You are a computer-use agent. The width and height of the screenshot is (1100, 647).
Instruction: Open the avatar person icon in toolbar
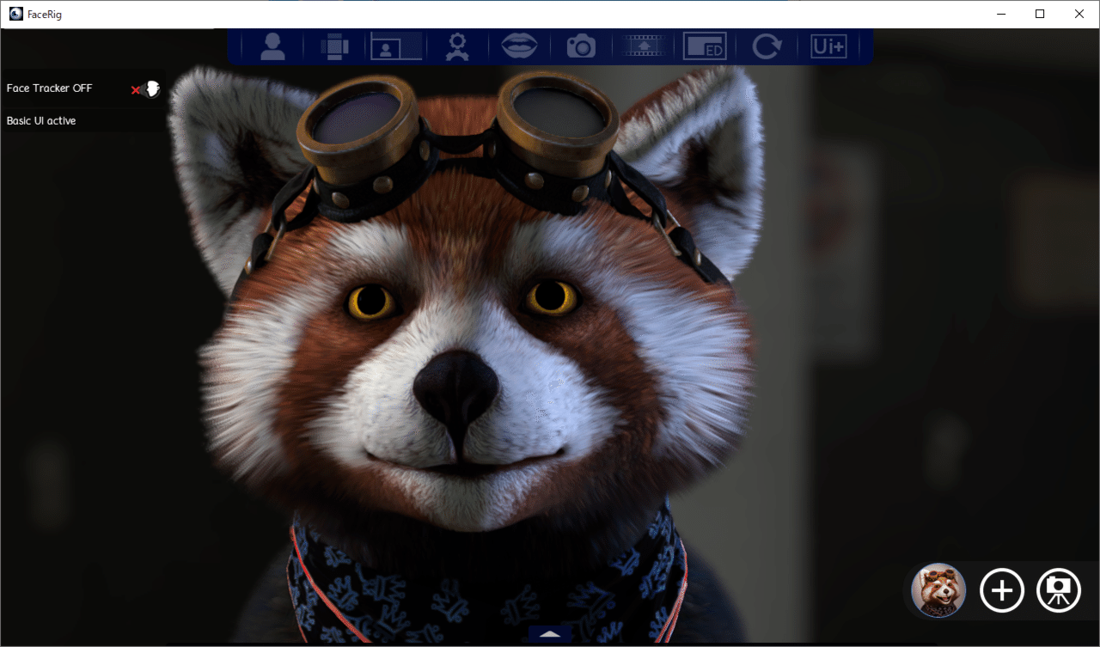coord(272,46)
